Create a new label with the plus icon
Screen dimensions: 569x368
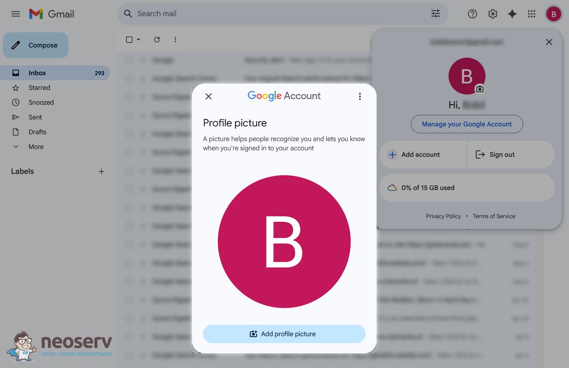(102, 172)
